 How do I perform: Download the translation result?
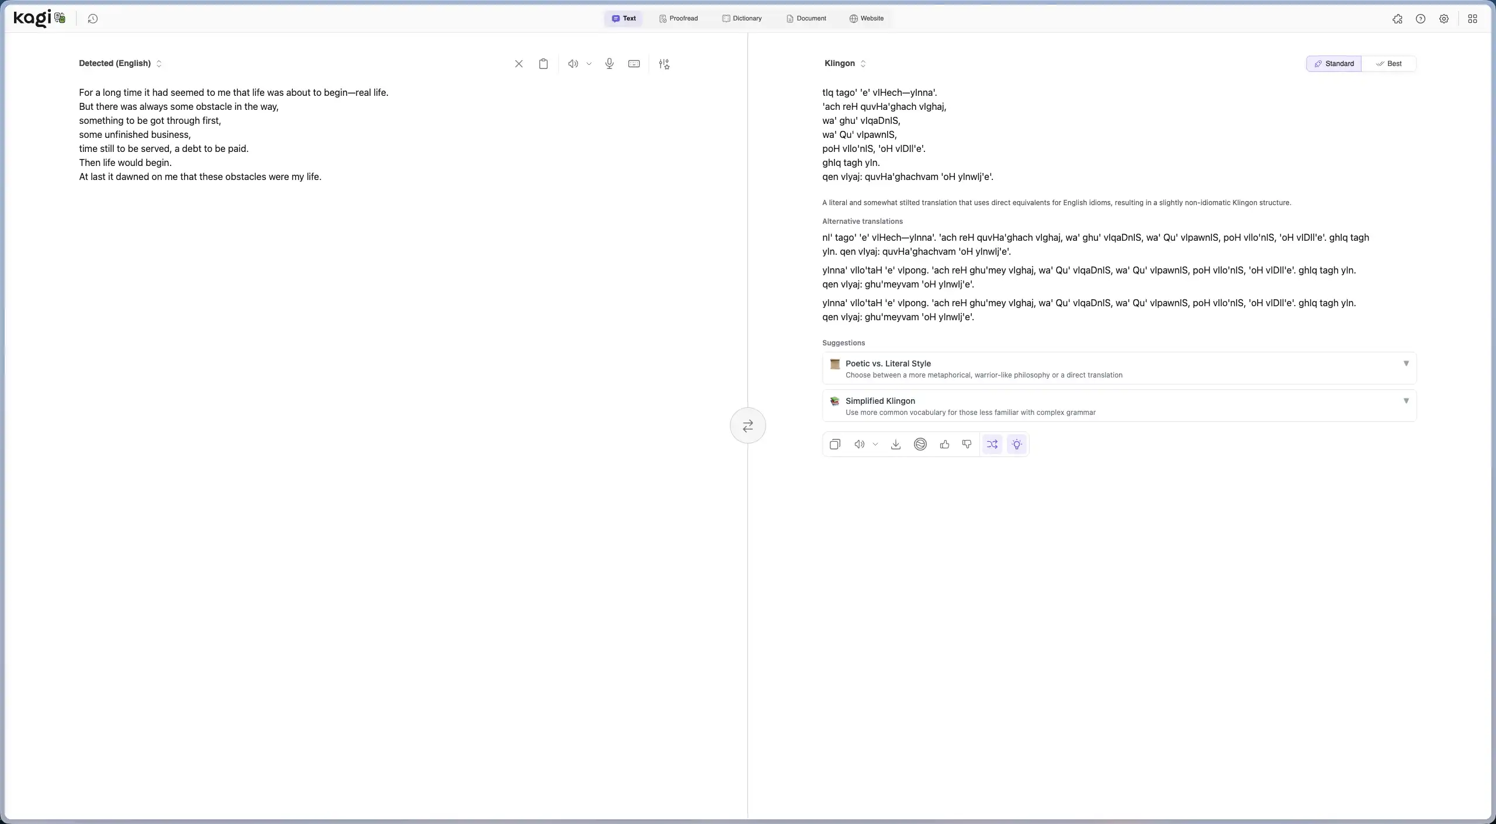click(895, 445)
